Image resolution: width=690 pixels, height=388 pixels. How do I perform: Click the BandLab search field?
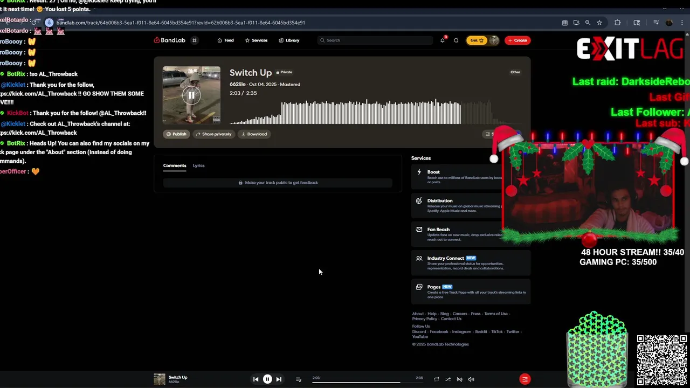(375, 40)
